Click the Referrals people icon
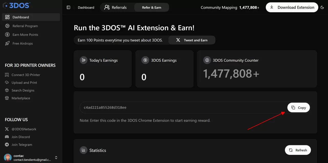Image resolution: width=328 pixels, height=163 pixels. click(x=107, y=7)
